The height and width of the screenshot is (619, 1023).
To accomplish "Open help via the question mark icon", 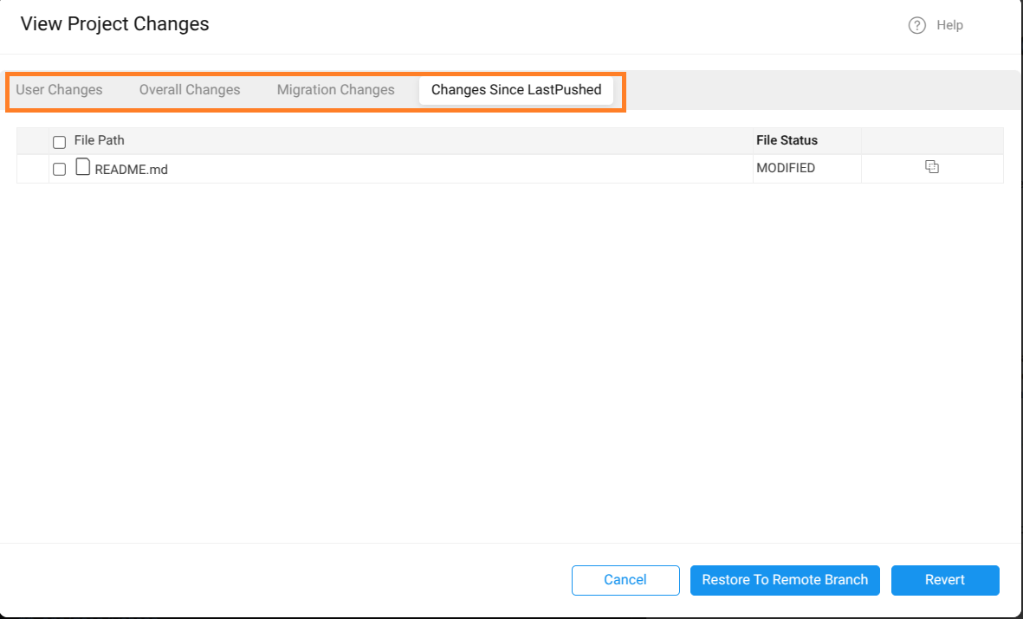I will coord(917,25).
